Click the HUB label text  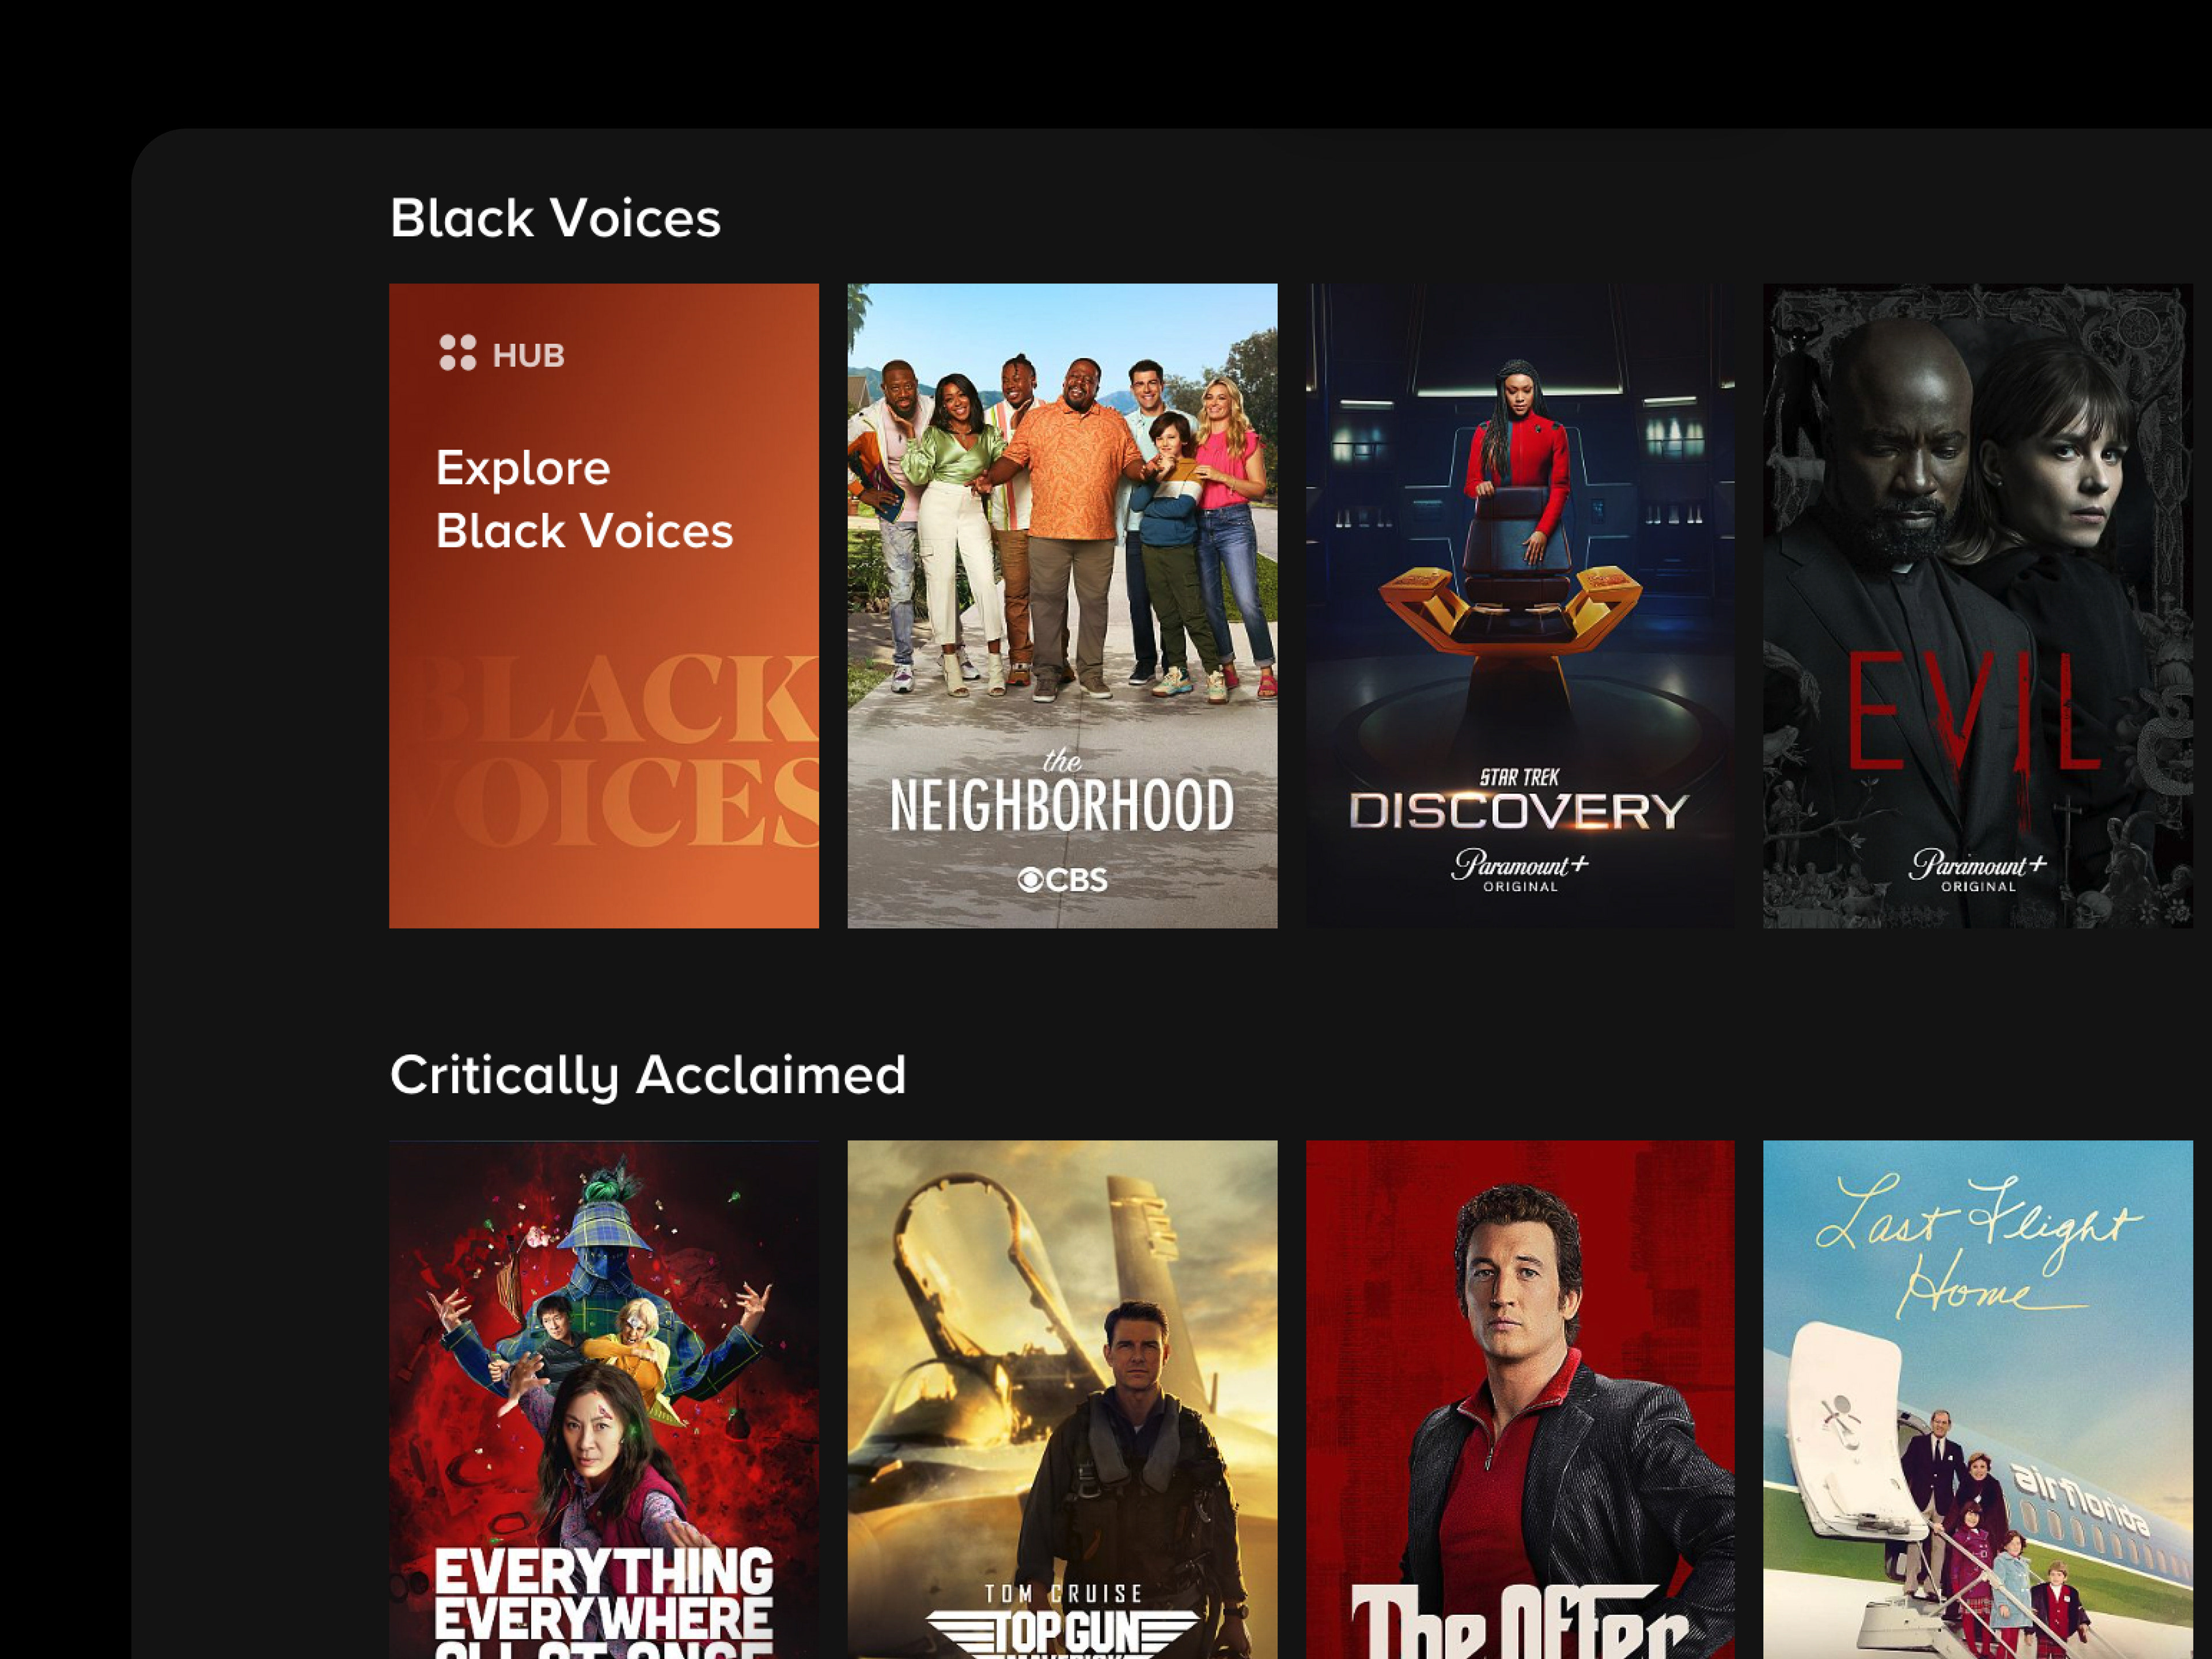click(x=529, y=355)
